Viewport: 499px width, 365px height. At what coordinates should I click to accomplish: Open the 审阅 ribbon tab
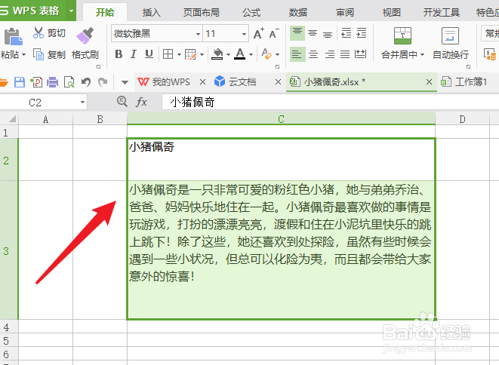(345, 12)
